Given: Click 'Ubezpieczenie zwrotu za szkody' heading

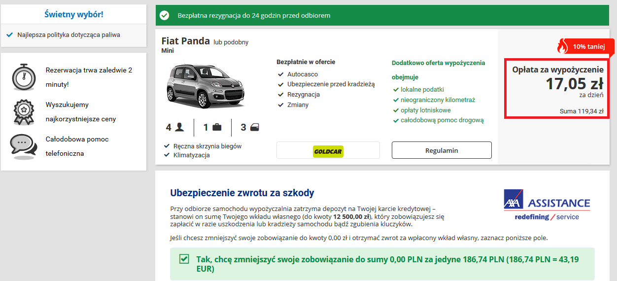Looking at the screenshot, I should (x=242, y=193).
